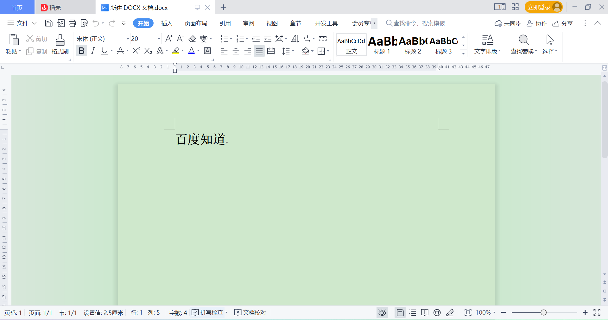Toggle page layout view in status bar
608x320 pixels.
[400, 313]
